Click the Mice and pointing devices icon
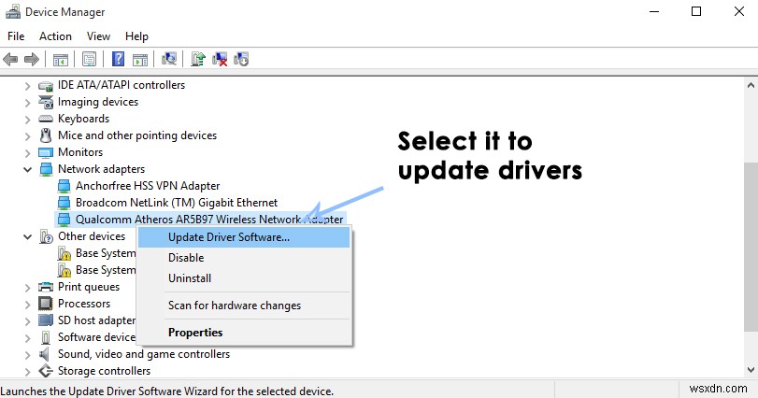This screenshot has height=398, width=758. point(46,135)
